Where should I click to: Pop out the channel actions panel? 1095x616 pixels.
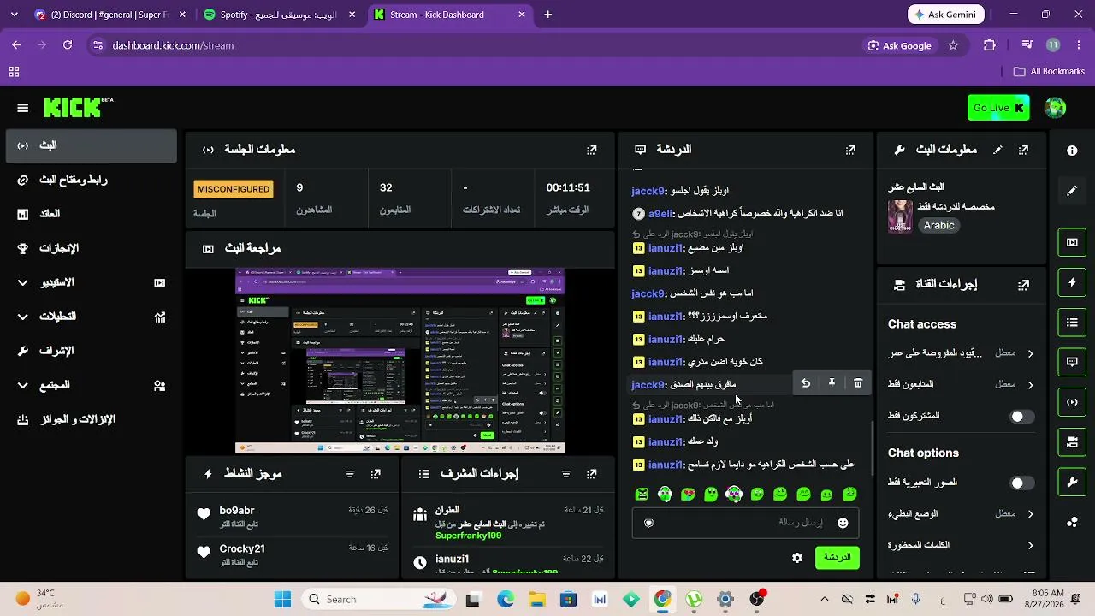(1023, 285)
